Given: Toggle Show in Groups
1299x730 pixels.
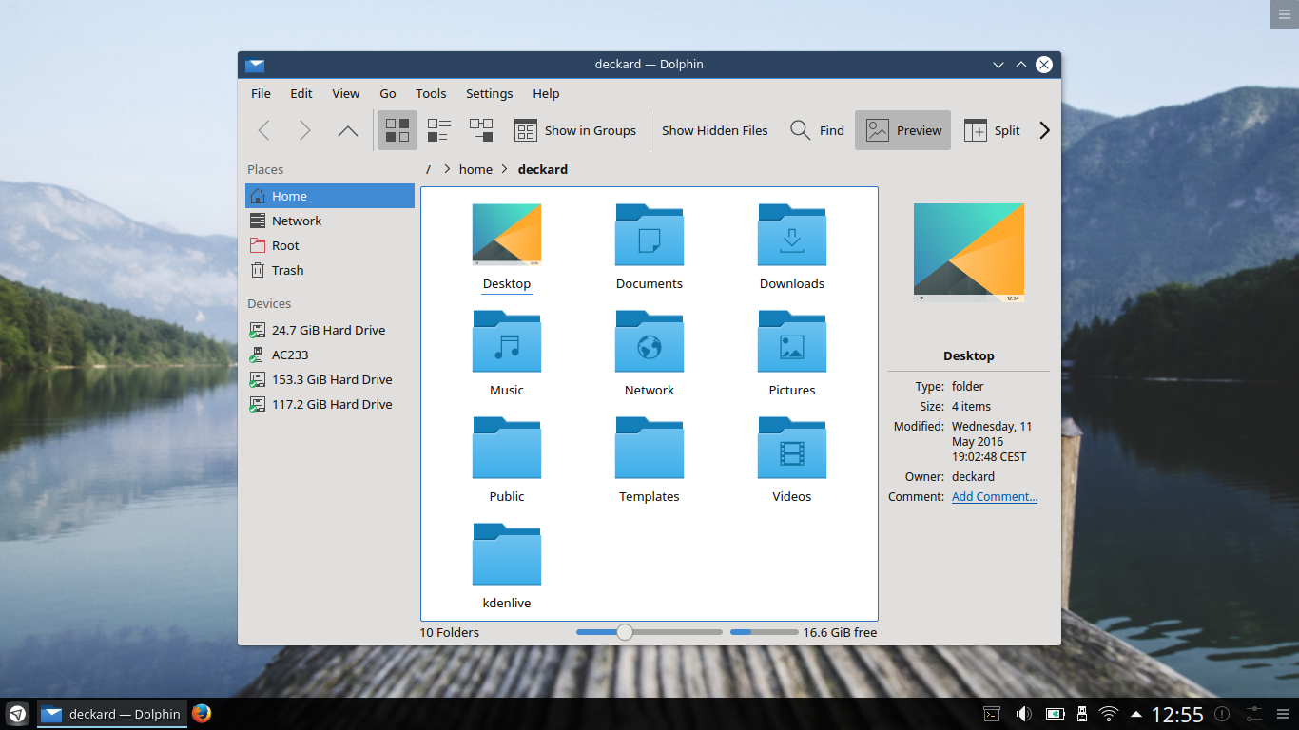Looking at the screenshot, I should tap(575, 130).
